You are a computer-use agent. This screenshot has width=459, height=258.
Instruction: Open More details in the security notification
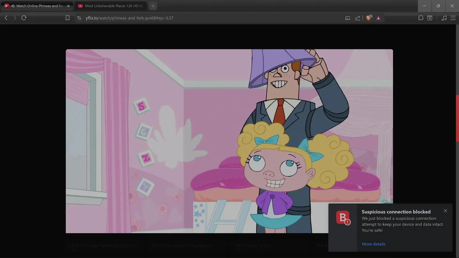[x=374, y=244]
